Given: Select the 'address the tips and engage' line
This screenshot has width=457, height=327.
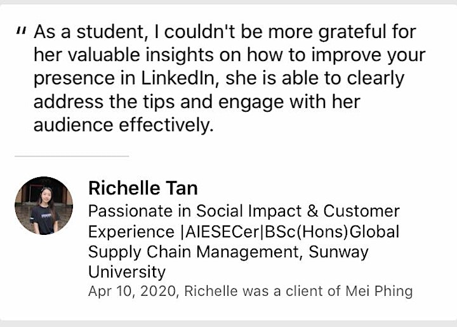Looking at the screenshot, I should tap(197, 102).
